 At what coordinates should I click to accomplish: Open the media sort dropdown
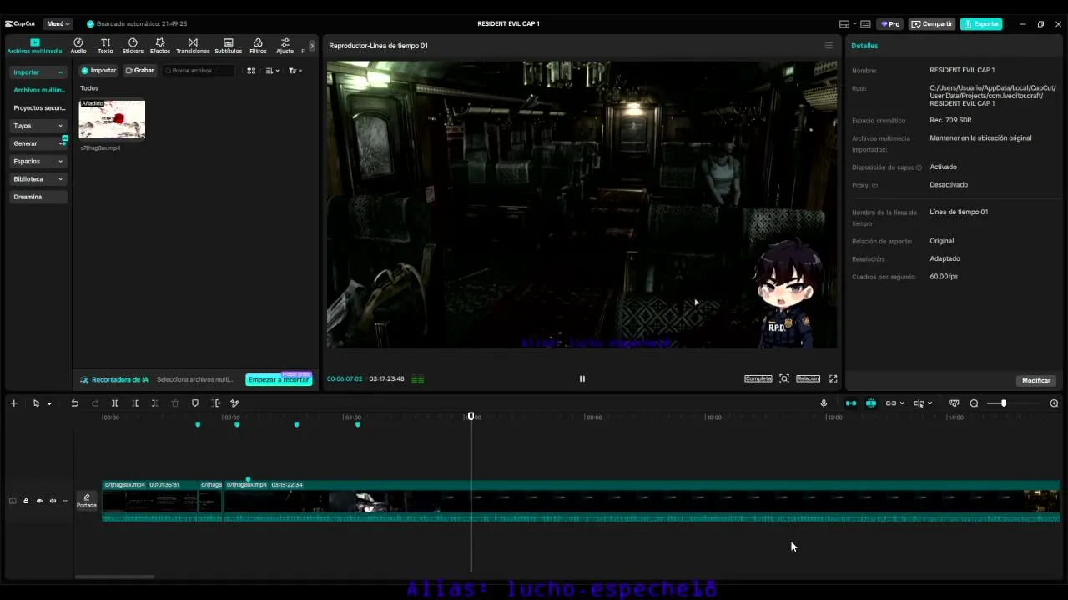tap(272, 71)
